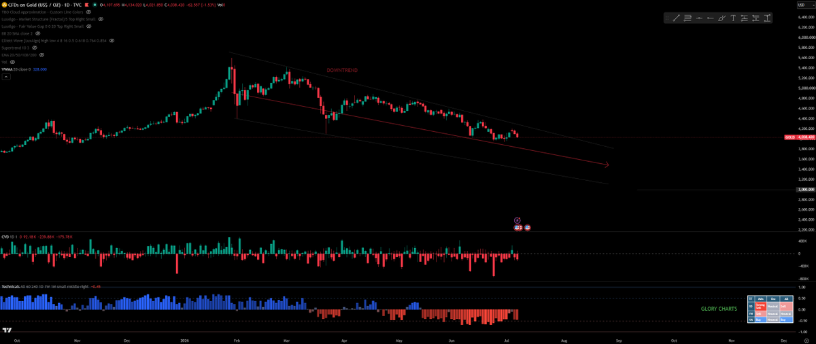Image resolution: width=816 pixels, height=344 pixels.
Task: Click Oct at left of time axis
Action: point(16,339)
